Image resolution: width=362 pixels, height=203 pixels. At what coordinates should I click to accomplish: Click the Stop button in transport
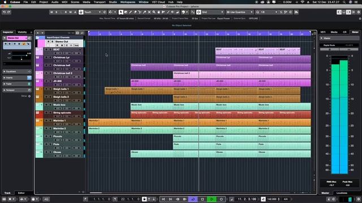pyautogui.click(x=202, y=199)
